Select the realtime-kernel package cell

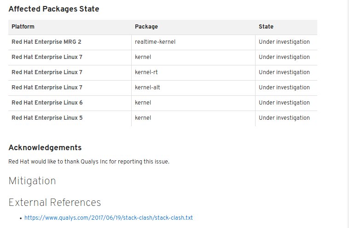[155, 42]
